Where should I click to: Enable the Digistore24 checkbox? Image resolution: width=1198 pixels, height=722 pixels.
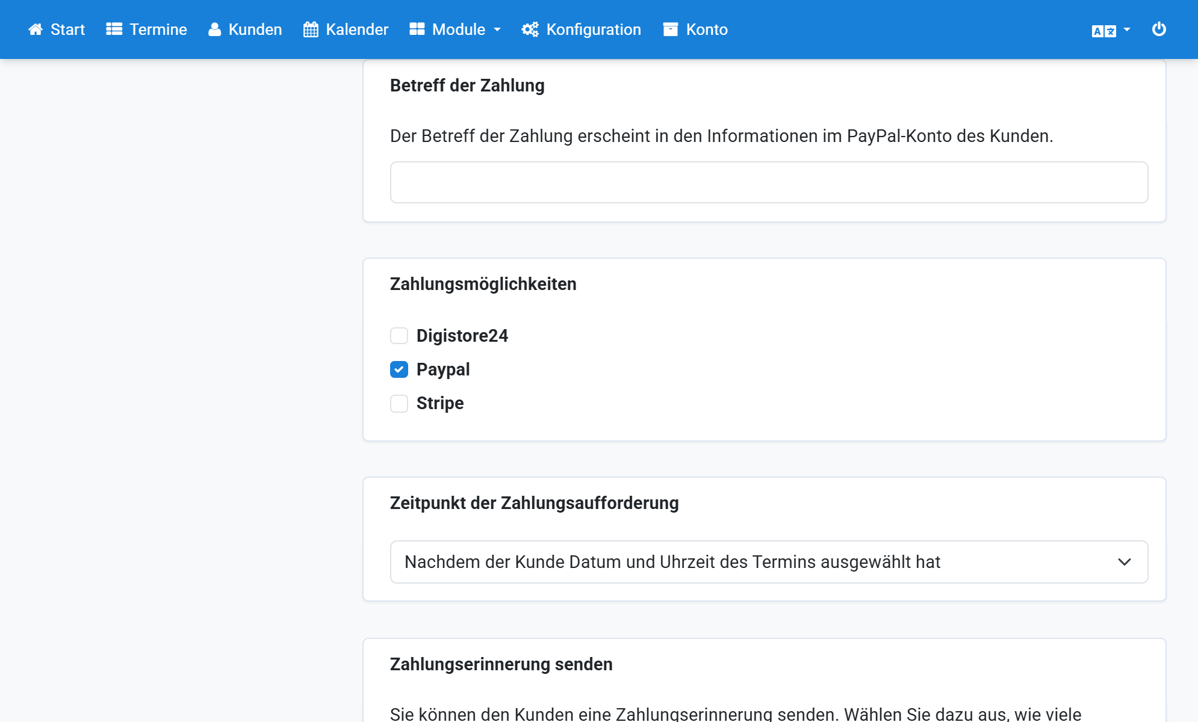399,336
